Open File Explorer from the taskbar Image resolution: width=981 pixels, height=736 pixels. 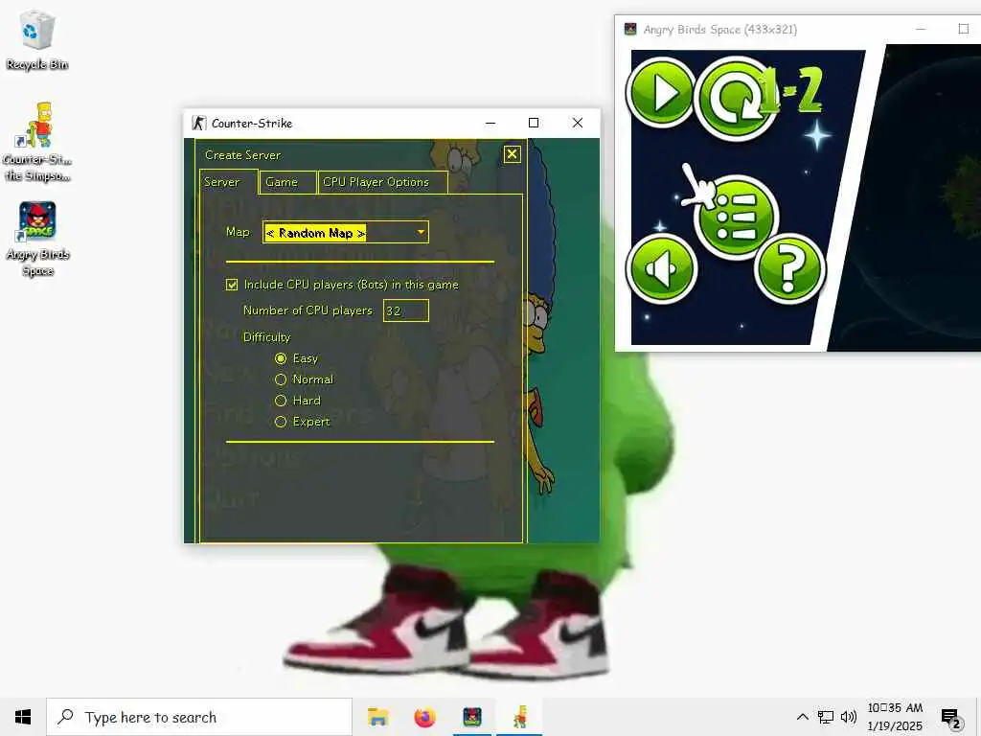point(377,717)
